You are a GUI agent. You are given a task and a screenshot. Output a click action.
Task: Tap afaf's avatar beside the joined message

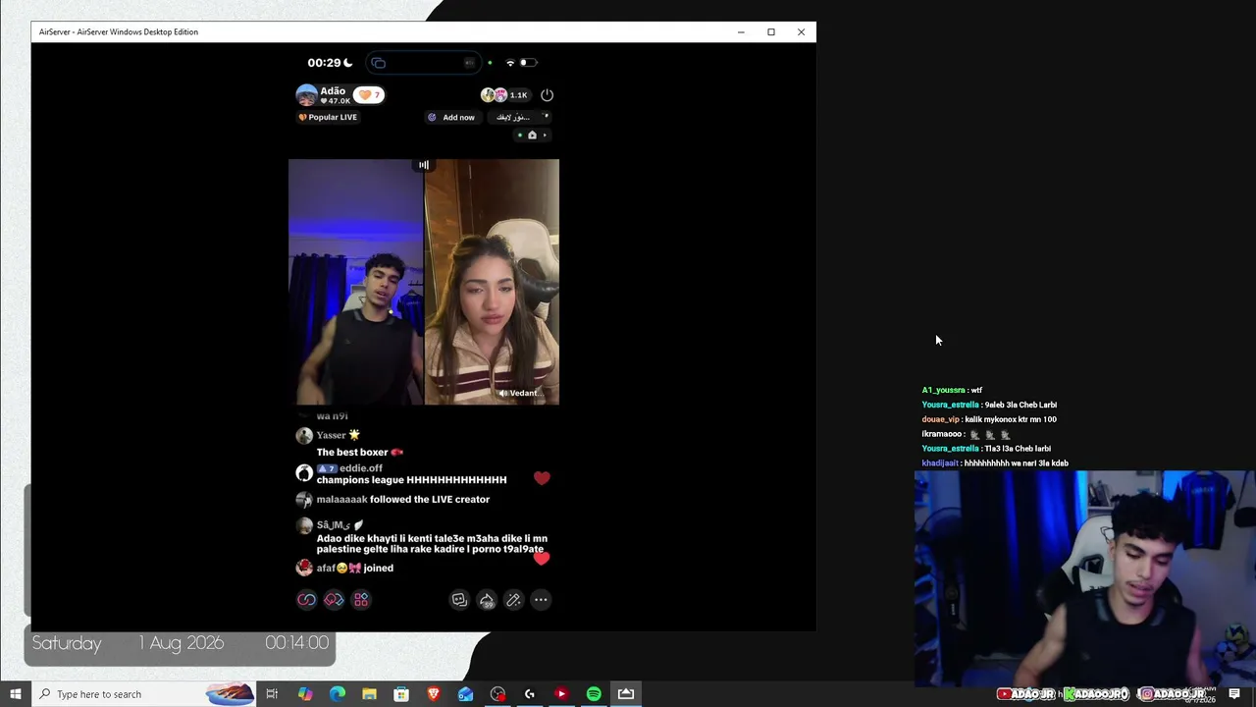click(304, 569)
